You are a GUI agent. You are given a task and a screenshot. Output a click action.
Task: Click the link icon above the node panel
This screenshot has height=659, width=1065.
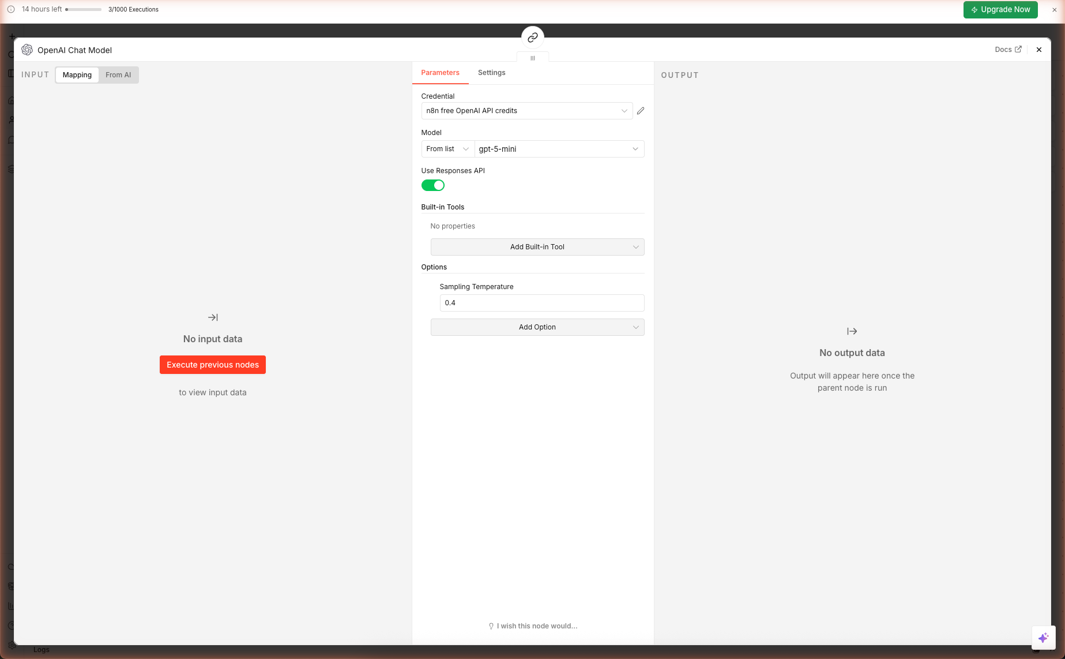532,38
